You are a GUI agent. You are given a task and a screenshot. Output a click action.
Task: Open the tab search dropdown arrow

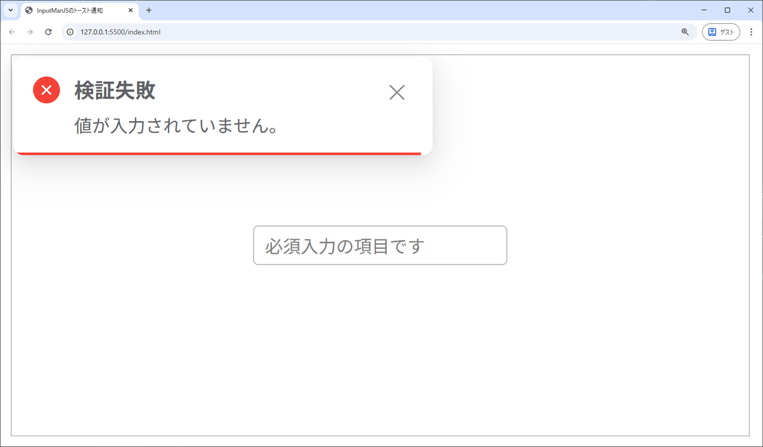click(x=10, y=10)
